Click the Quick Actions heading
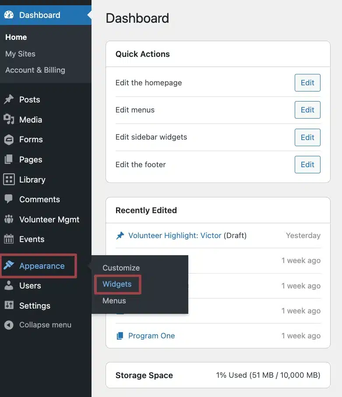The height and width of the screenshot is (397, 342). (143, 54)
